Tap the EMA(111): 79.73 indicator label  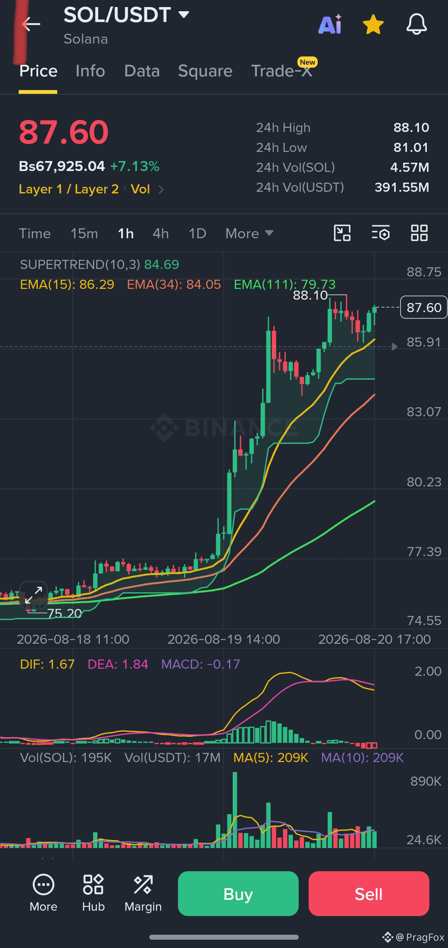point(285,284)
